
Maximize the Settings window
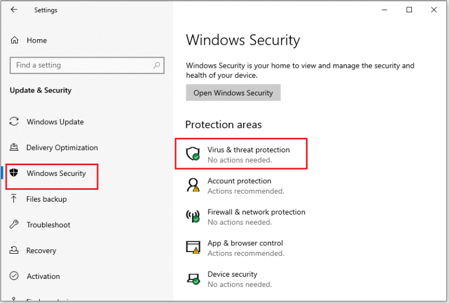click(x=409, y=10)
